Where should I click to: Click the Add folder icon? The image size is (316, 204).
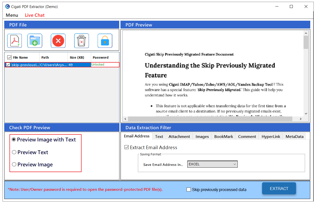(35, 41)
